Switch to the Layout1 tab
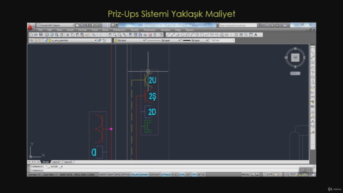343x193 pixels. pos(56,162)
